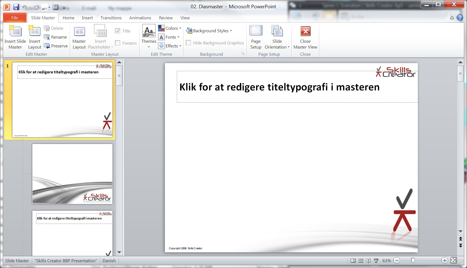Toggle the Title checkbox
Screen dimensions: 467x268
coord(118,31)
